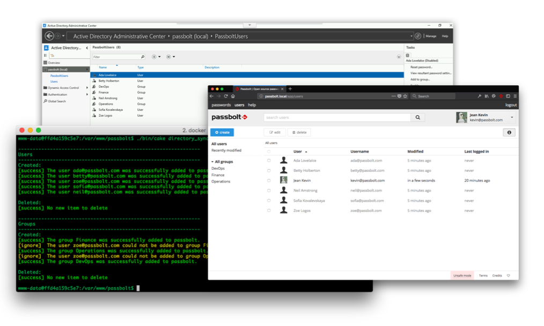Toggle the Firefox sidebar icon
The height and width of the screenshot is (326, 544).
coord(508,96)
